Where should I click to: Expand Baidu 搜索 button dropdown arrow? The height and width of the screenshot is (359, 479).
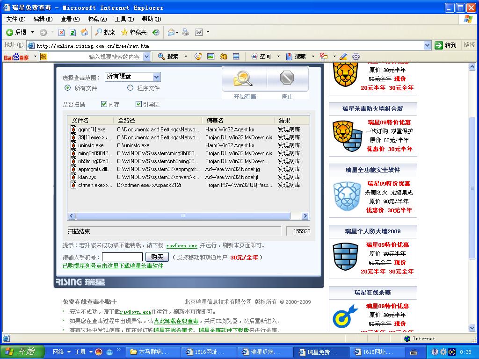coord(186,57)
